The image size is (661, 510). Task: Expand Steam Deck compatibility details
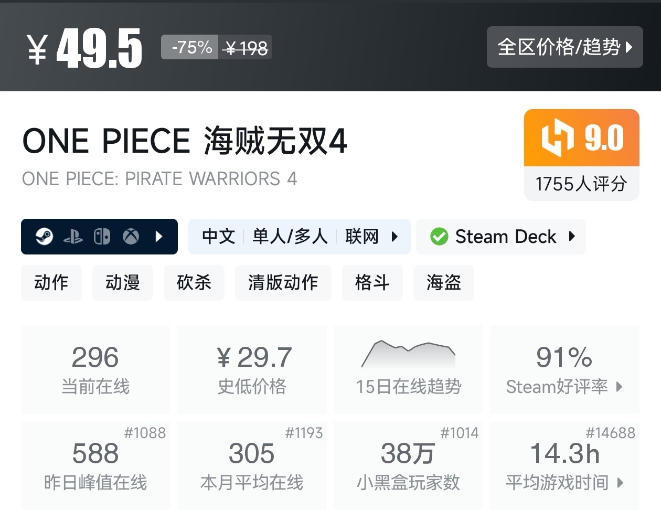click(572, 237)
